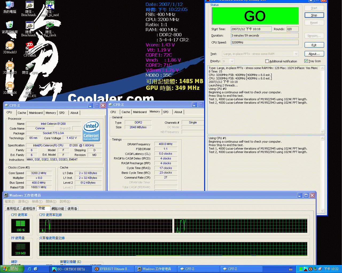Screen dimensions: 342x273
Task: Open the 開始 Start menu
Action: 12,269
